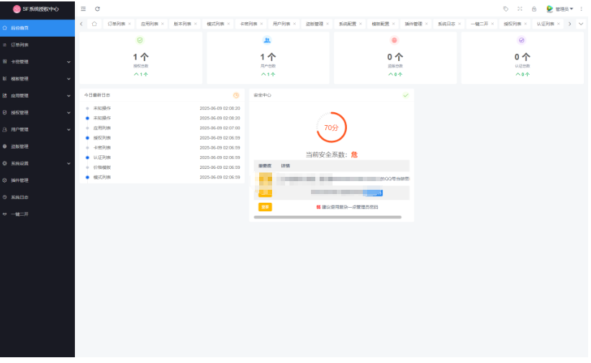Click the SF系统授权中心 logo
Screen dimensions: 591x363
pyautogui.click(x=36, y=9)
